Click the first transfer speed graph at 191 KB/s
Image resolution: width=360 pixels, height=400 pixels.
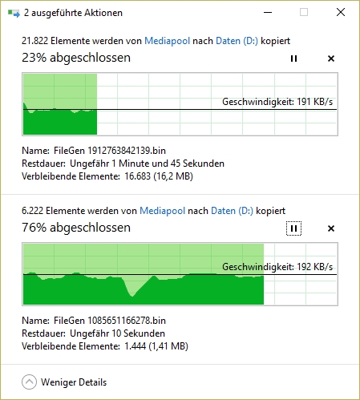tap(180, 104)
